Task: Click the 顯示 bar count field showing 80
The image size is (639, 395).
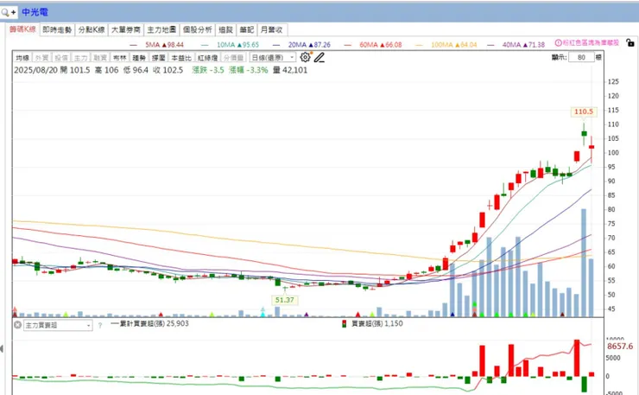Action: coord(581,58)
